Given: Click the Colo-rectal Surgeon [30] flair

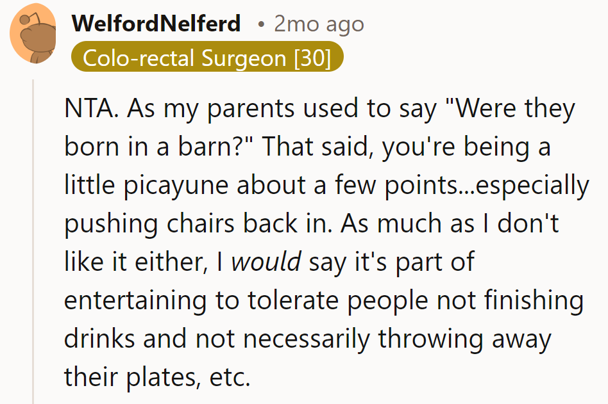Looking at the screenshot, I should 207,58.
